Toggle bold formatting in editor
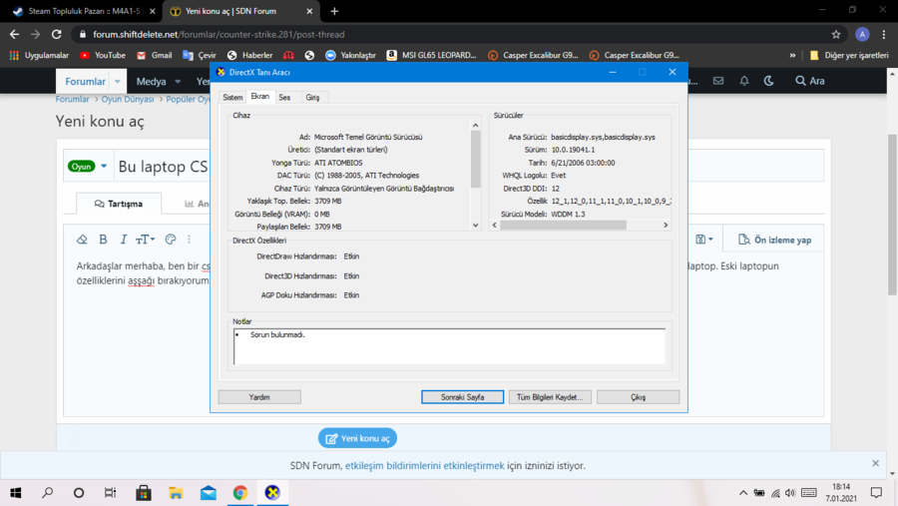The height and width of the screenshot is (506, 898). [x=103, y=240]
